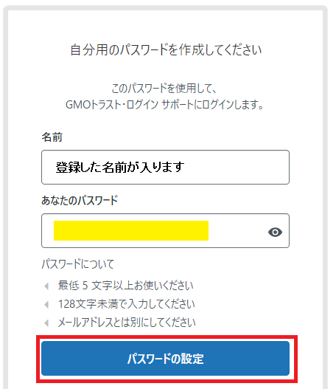The height and width of the screenshot is (389, 336).
Task: Click the 128文字未満で入力してください rule text
Action: (126, 304)
